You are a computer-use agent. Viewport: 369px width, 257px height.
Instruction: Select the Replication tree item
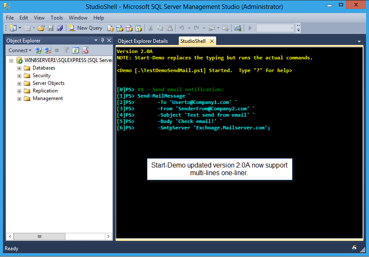(45, 91)
